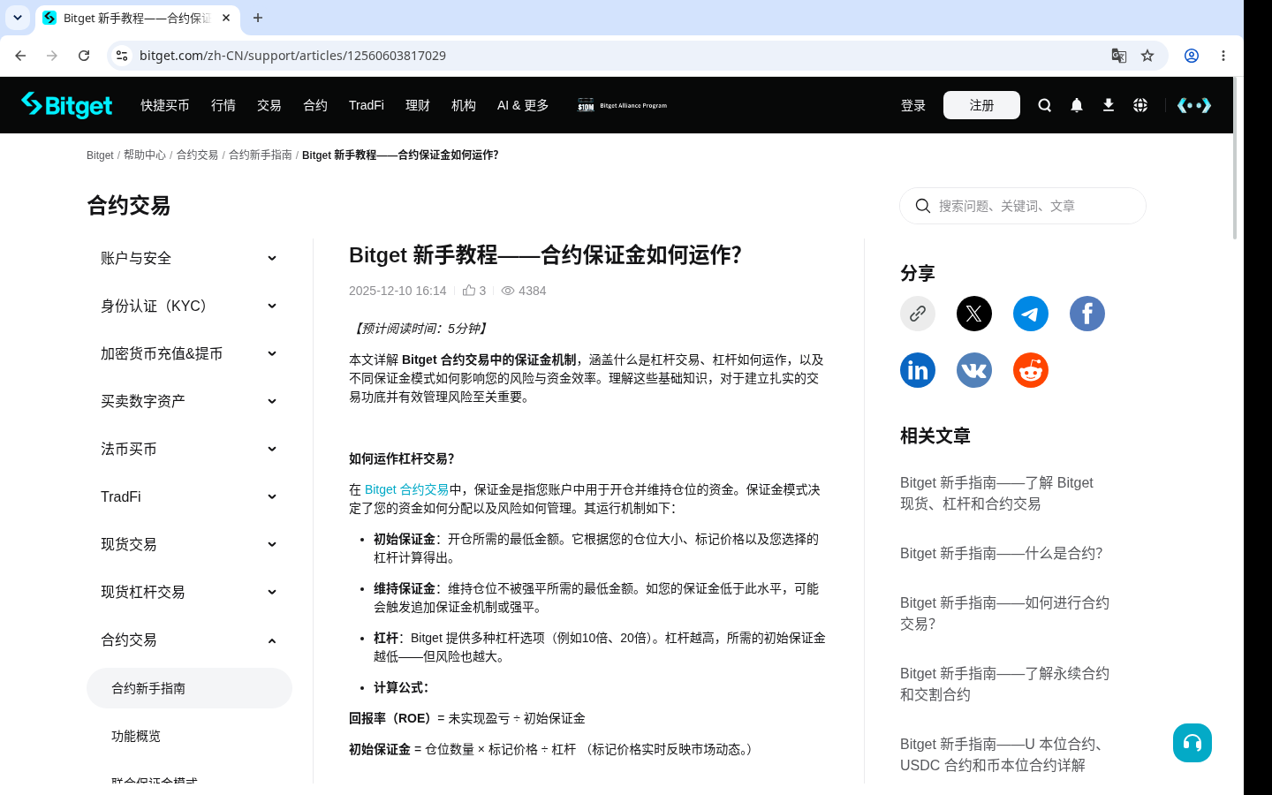Open a new browser tab

point(258,18)
